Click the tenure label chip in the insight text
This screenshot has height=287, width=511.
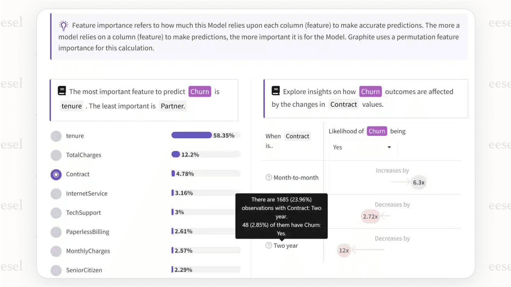click(x=71, y=106)
